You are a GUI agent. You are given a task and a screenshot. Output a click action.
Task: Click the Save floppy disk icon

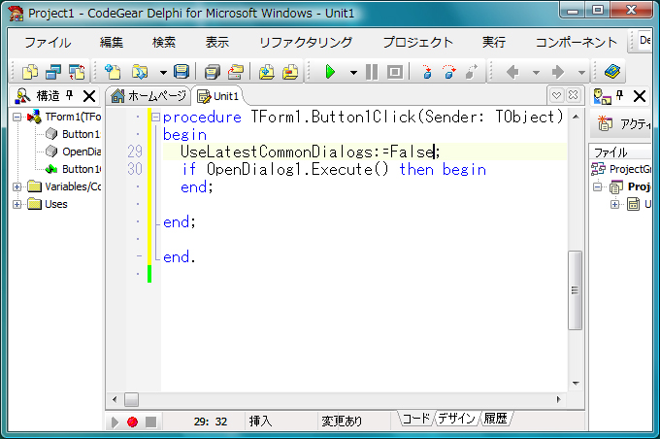click(x=181, y=72)
